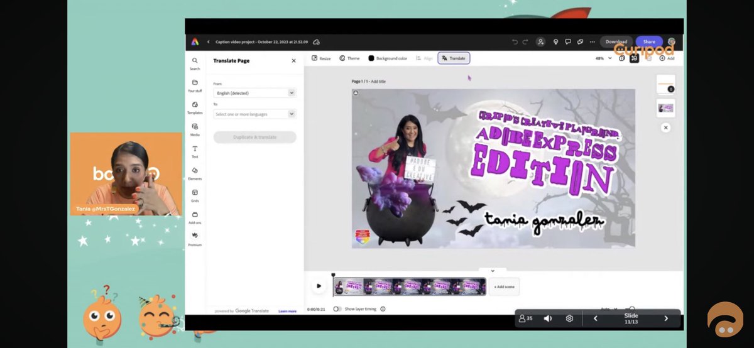
Task: Click the Share button
Action: [649, 42]
